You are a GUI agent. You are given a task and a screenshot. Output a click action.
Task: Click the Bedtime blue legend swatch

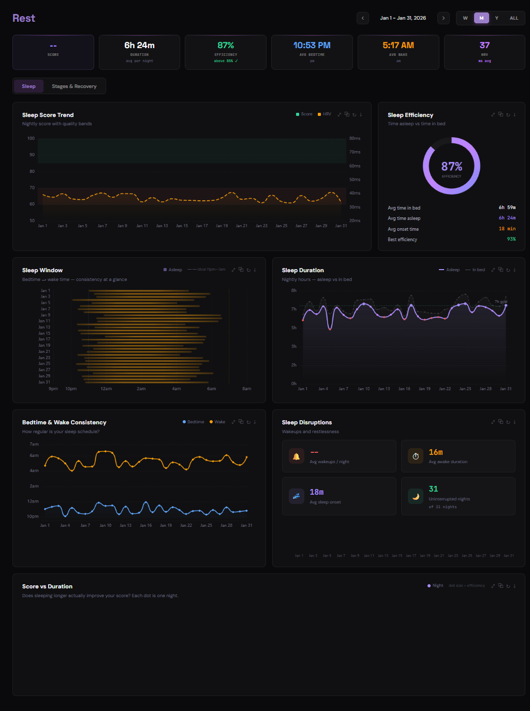point(184,422)
